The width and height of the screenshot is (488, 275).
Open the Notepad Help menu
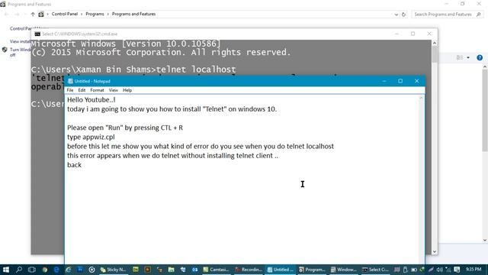[x=127, y=90]
